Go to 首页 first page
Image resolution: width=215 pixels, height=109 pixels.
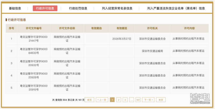pos(89,100)
